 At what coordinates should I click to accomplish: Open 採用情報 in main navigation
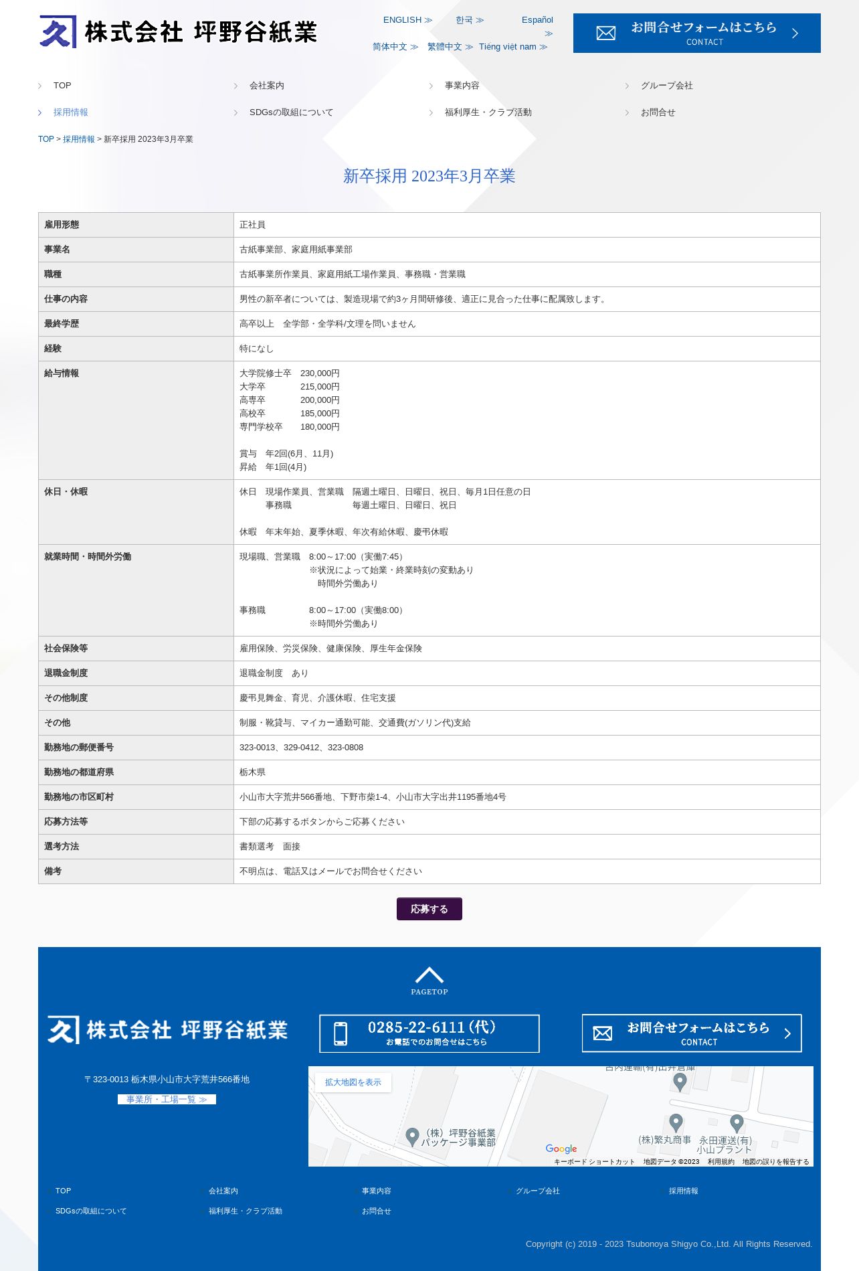click(71, 112)
